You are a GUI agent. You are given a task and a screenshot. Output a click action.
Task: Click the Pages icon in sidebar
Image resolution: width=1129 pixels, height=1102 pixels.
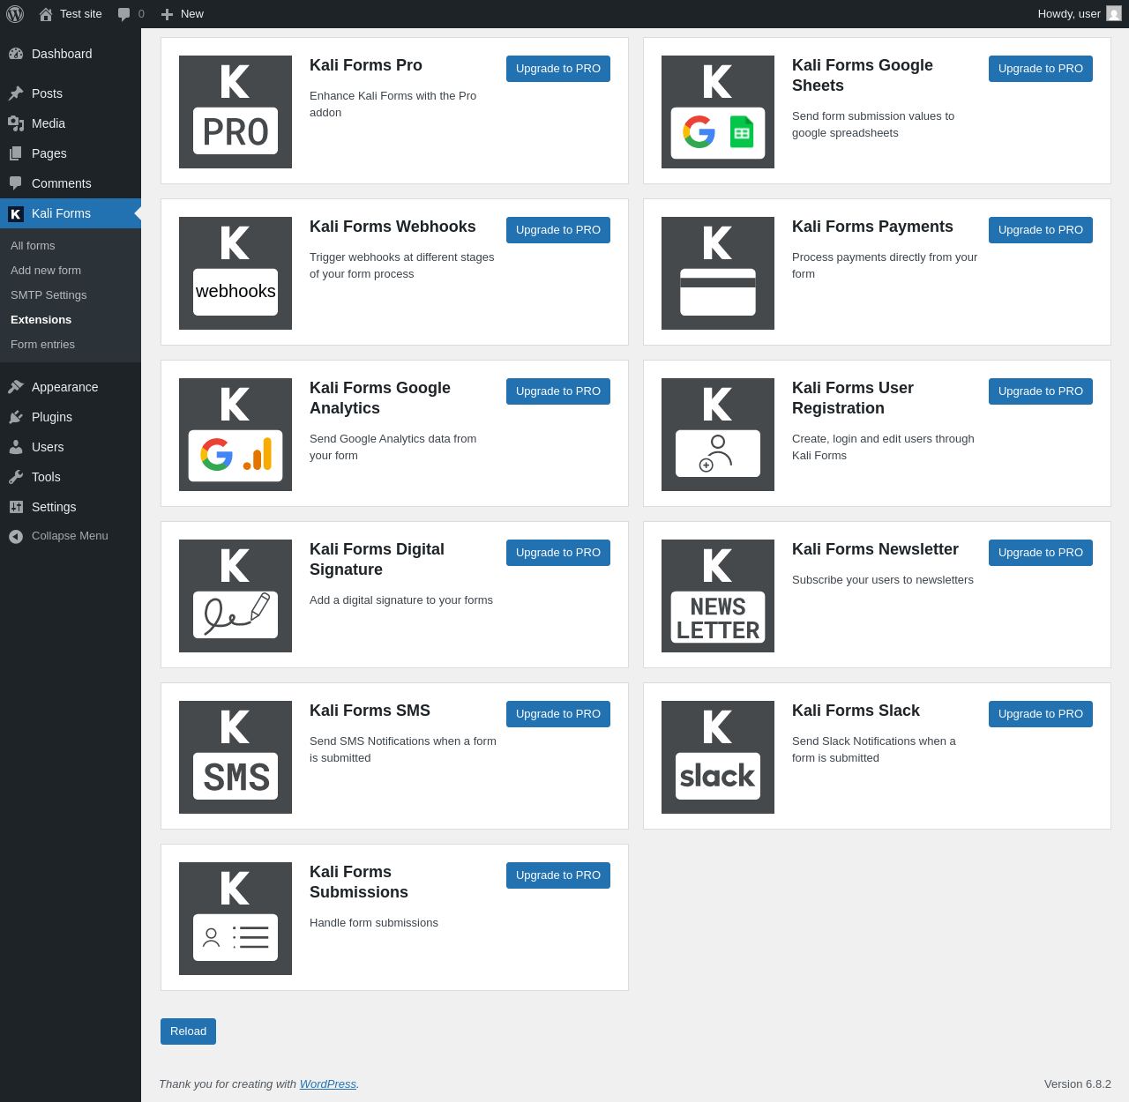[16, 153]
